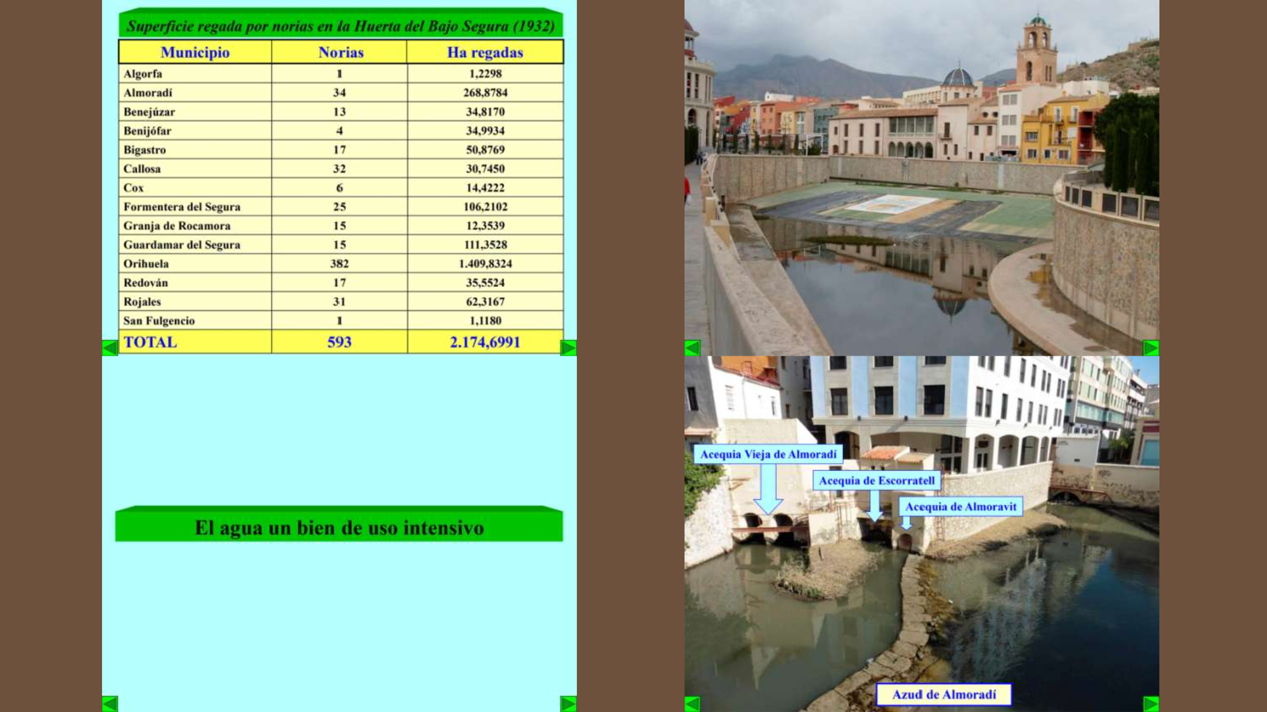Screen dimensions: 1267x712
Task: Click the 'Guardamar del Segura' cell
Action: [195, 245]
